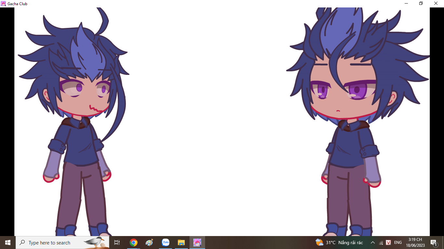The image size is (444, 249).
Task: Launch Google Chrome from the taskbar
Action: (x=133, y=243)
